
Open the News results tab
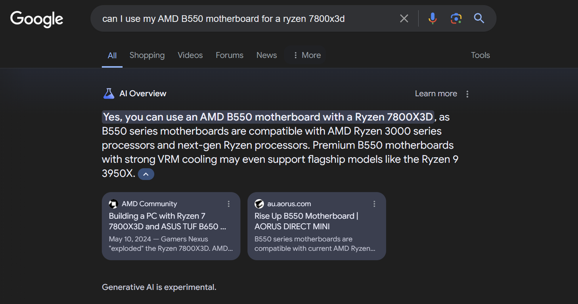(x=266, y=55)
